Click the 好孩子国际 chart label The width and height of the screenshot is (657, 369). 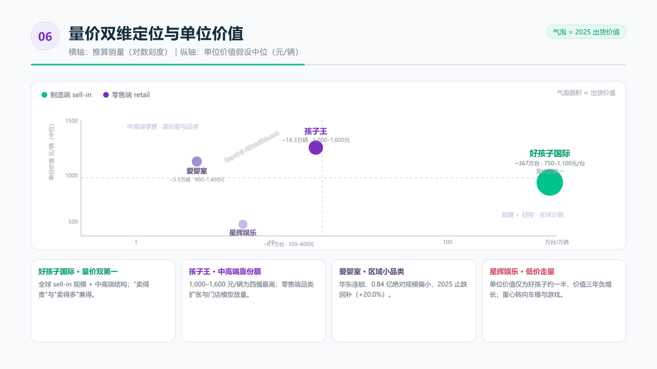pyautogui.click(x=550, y=153)
